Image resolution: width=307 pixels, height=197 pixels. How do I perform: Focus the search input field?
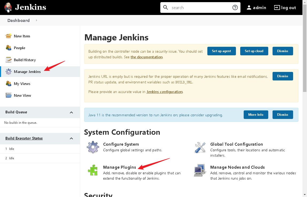click(200, 7)
